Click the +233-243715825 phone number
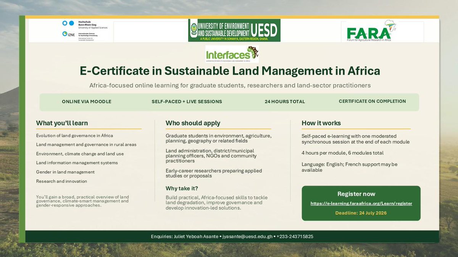458x257 pixels. 295,236
